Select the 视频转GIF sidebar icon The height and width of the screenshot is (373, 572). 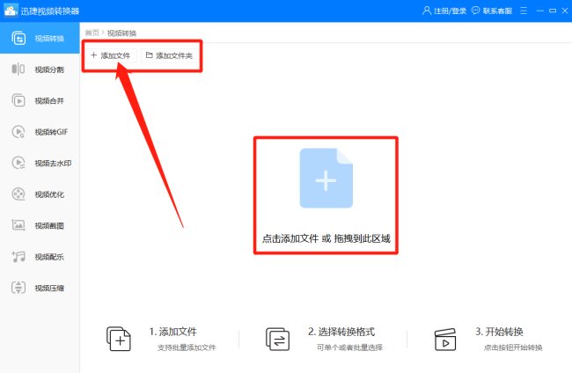pos(18,132)
